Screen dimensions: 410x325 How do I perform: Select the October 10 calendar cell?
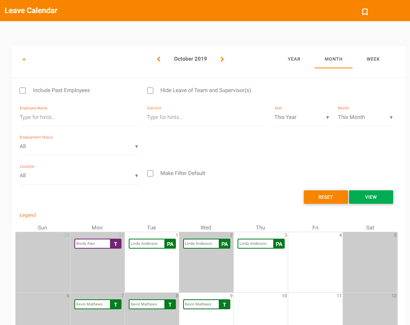tap(261, 309)
